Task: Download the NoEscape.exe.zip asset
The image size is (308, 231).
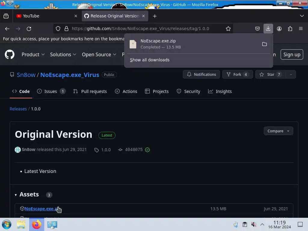Action: pyautogui.click(x=41, y=209)
